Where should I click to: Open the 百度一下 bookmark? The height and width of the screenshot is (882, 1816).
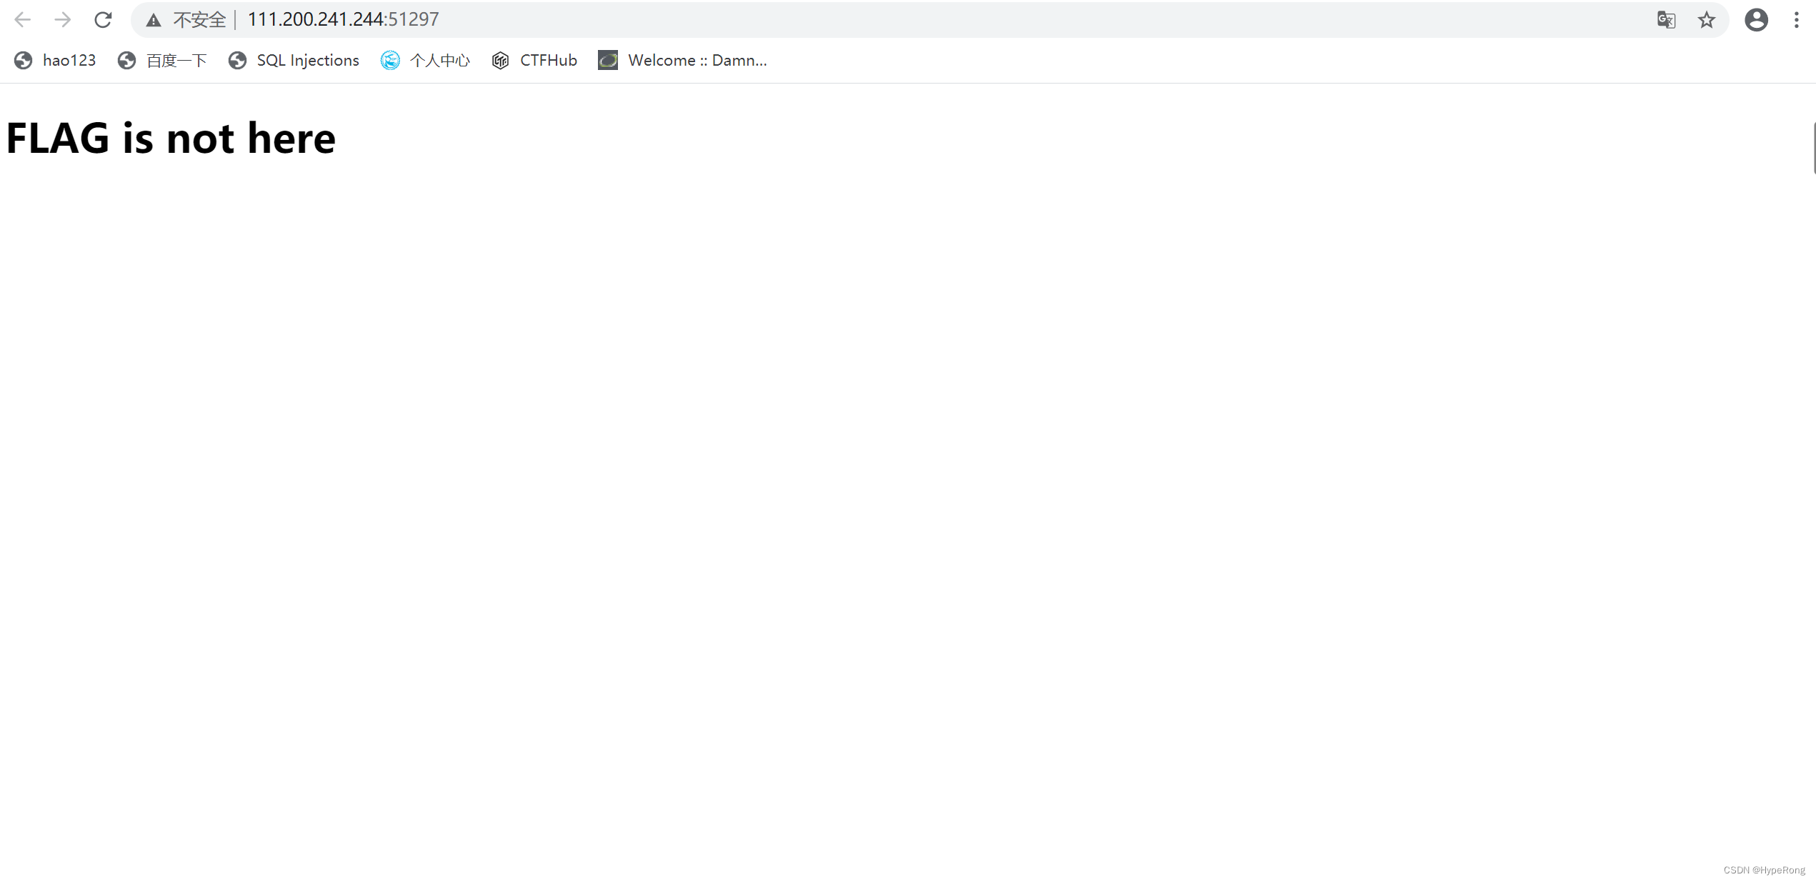coord(163,61)
